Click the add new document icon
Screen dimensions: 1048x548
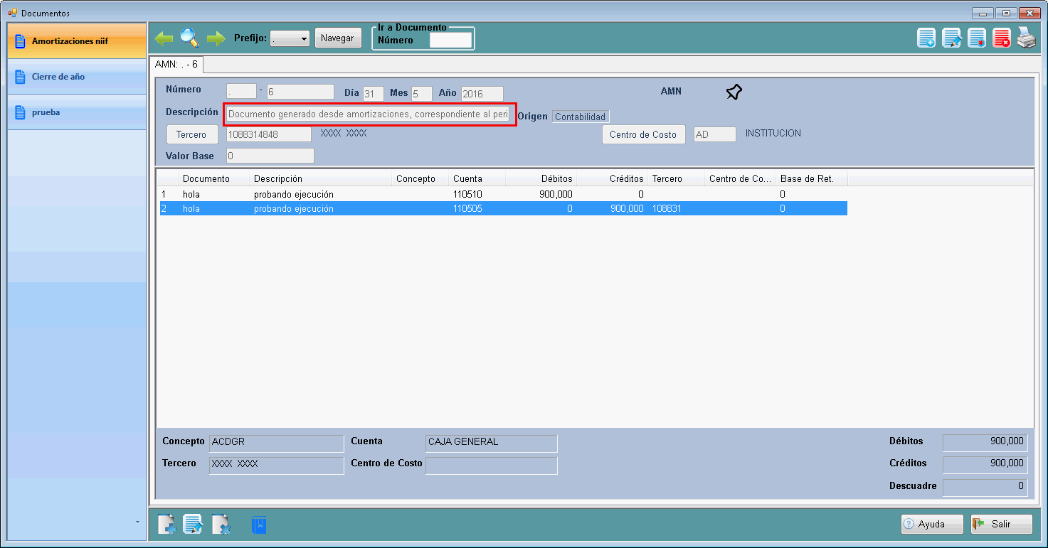pyautogui.click(x=926, y=38)
